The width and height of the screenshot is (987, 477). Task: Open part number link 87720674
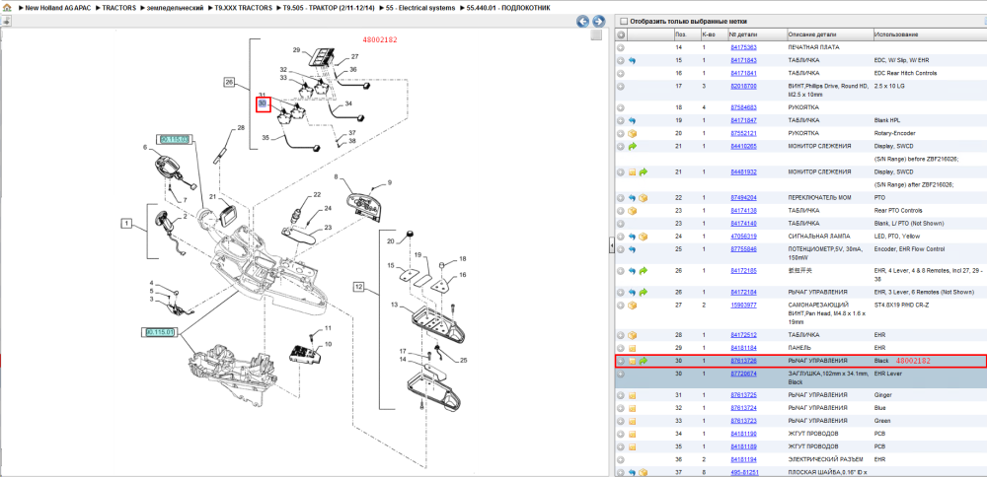(x=743, y=374)
